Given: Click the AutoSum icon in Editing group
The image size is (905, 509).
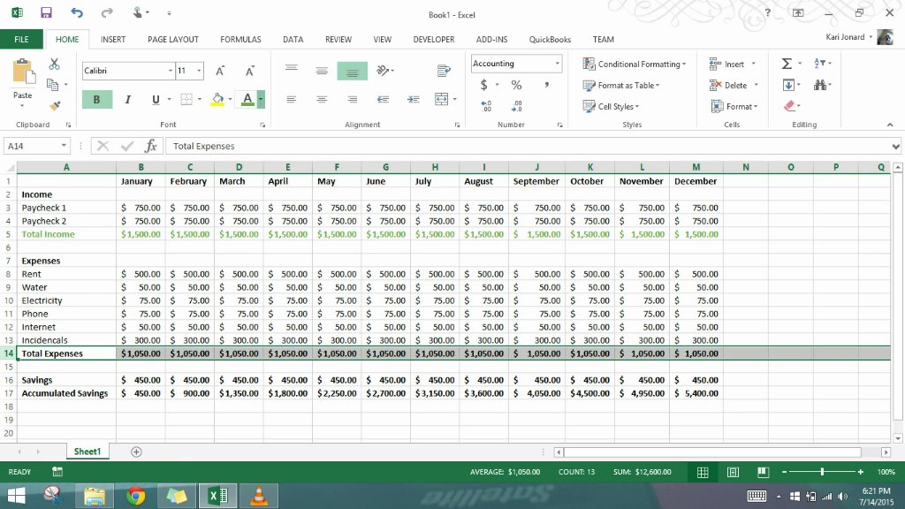Looking at the screenshot, I should point(785,63).
